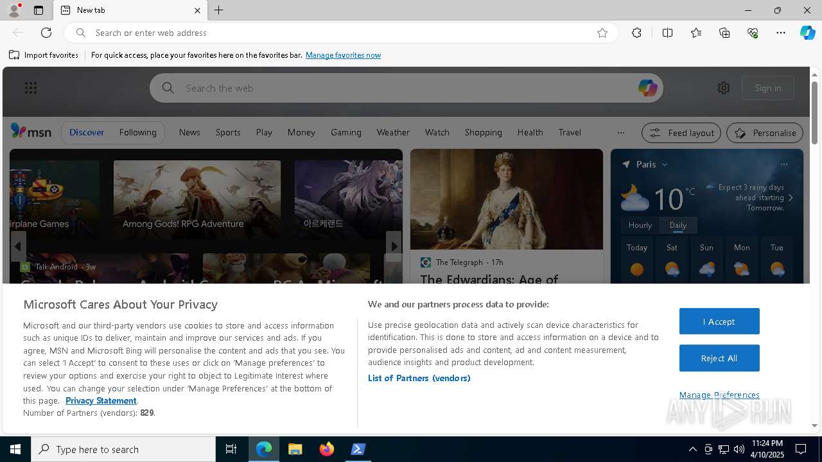Open the Money menu item
Screen dimensions: 822x462
301,132
